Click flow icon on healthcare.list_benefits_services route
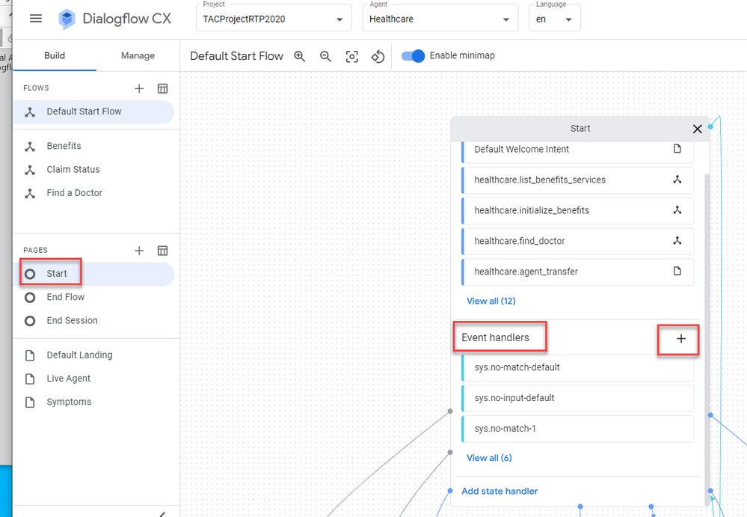 tap(677, 179)
